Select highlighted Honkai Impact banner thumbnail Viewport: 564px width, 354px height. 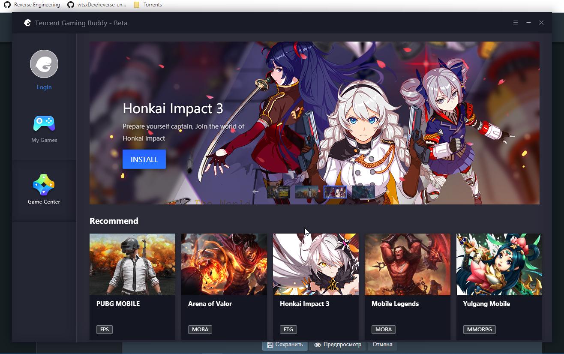335,192
